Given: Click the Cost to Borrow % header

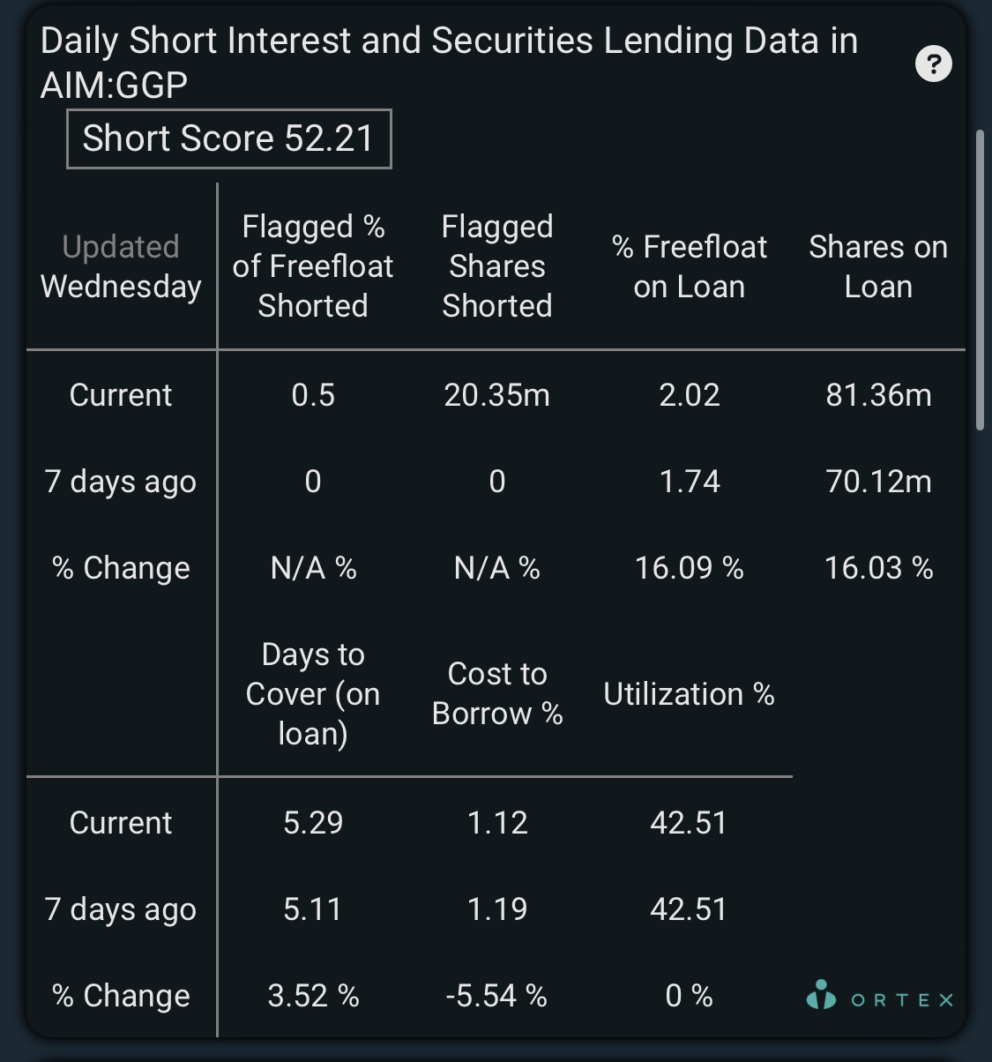Looking at the screenshot, I should click(497, 693).
